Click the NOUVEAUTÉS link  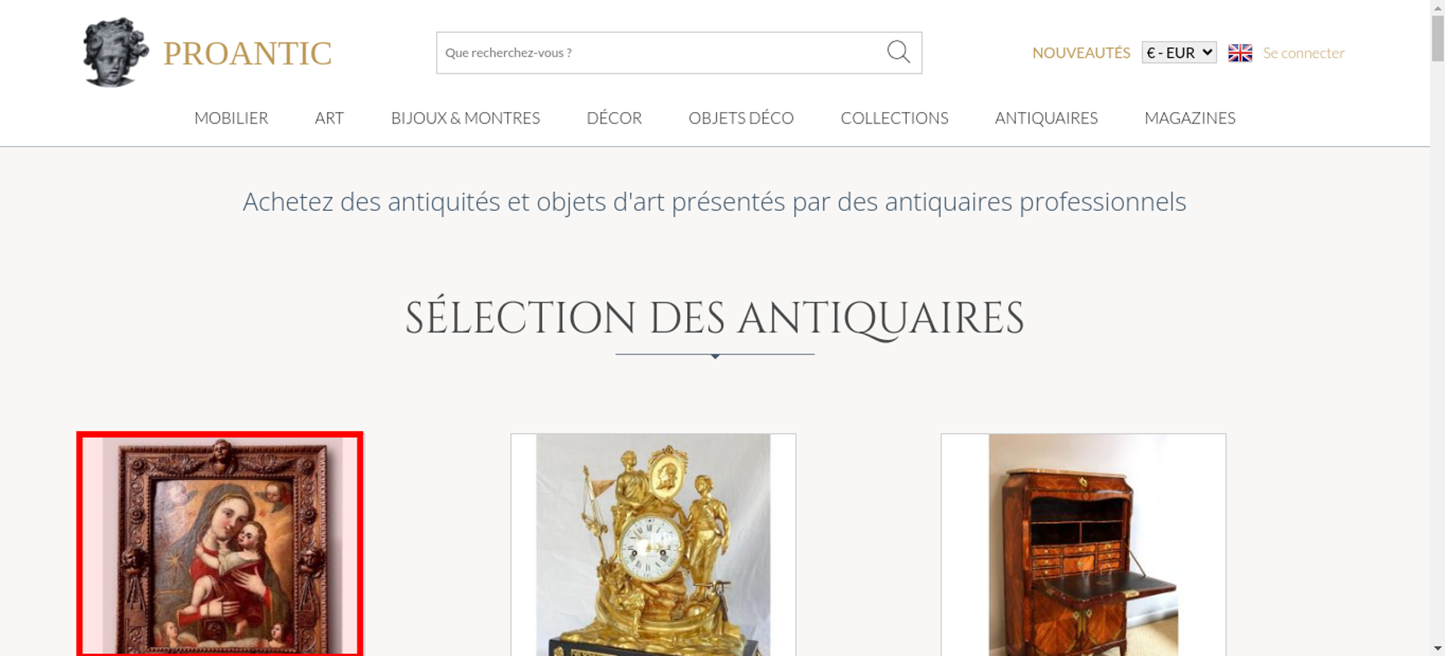pos(1081,53)
